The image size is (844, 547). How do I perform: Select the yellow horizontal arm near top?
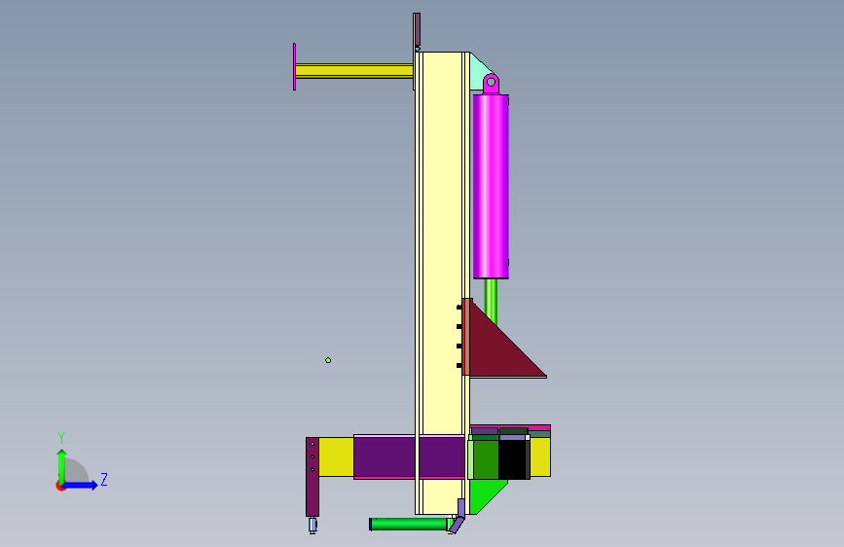pos(354,70)
